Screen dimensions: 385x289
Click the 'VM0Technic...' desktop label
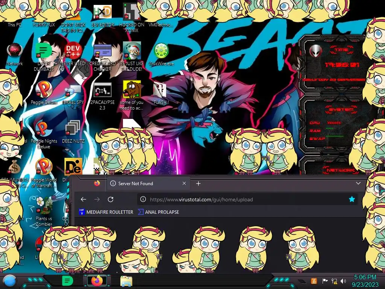tap(161, 24)
